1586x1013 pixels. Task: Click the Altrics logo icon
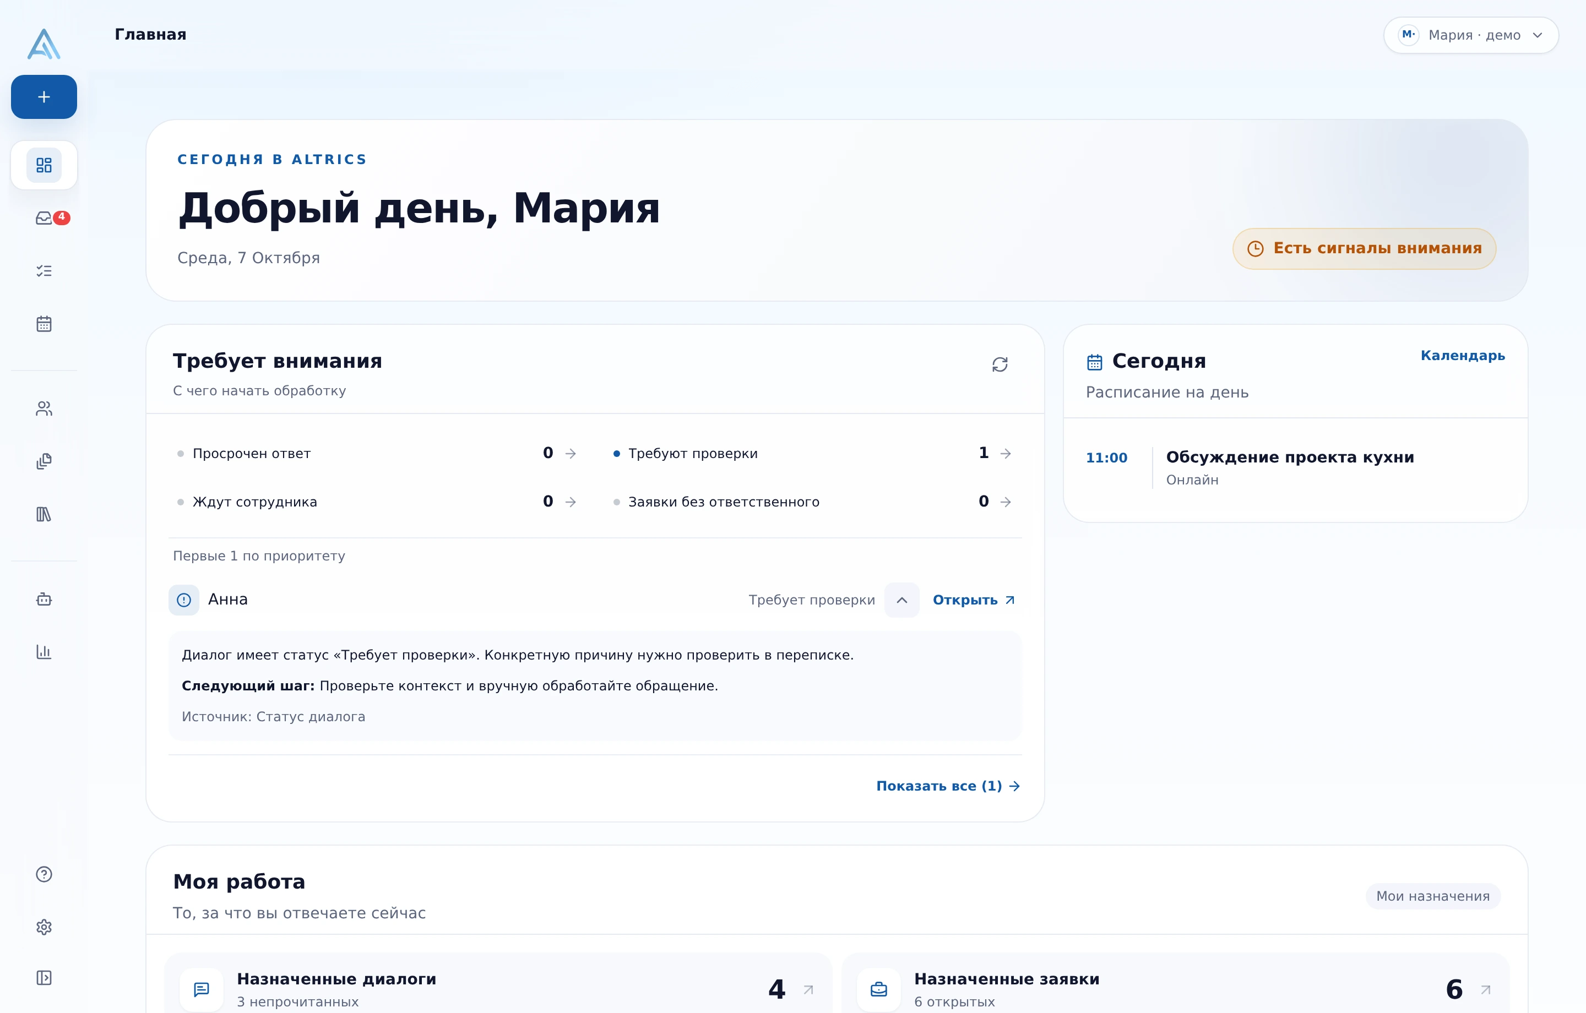[44, 44]
